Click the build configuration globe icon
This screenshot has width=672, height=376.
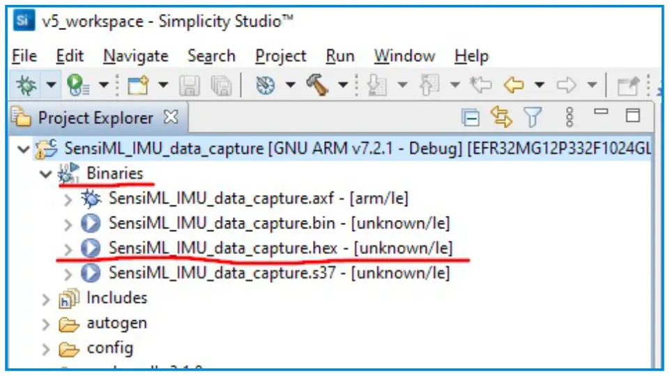coord(266,85)
